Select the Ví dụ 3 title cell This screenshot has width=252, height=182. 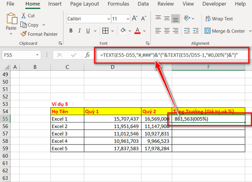click(67, 104)
